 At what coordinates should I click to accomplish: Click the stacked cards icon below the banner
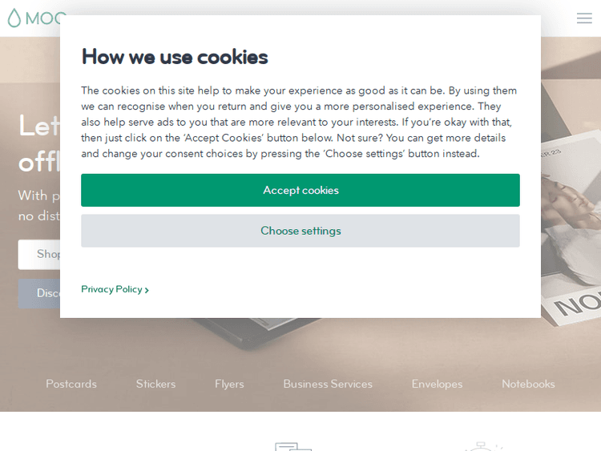[x=292, y=445]
